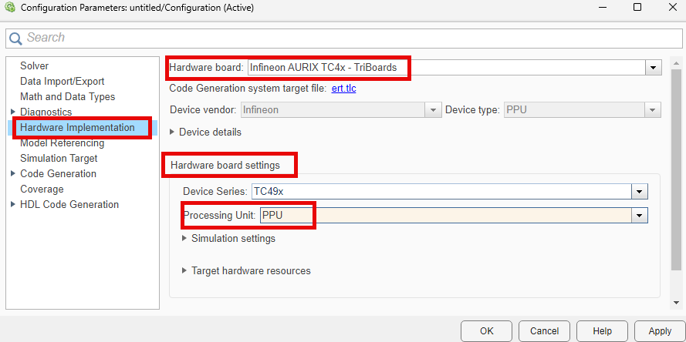
Task: Expand the Diagnostics tree node
Action: click(x=12, y=112)
